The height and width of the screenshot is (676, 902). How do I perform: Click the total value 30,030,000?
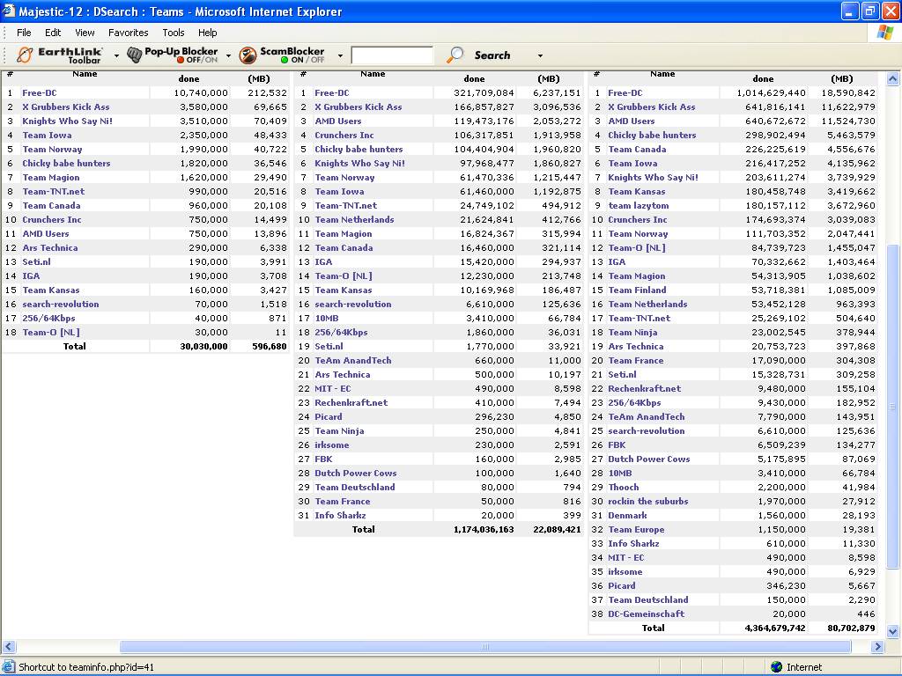point(203,347)
